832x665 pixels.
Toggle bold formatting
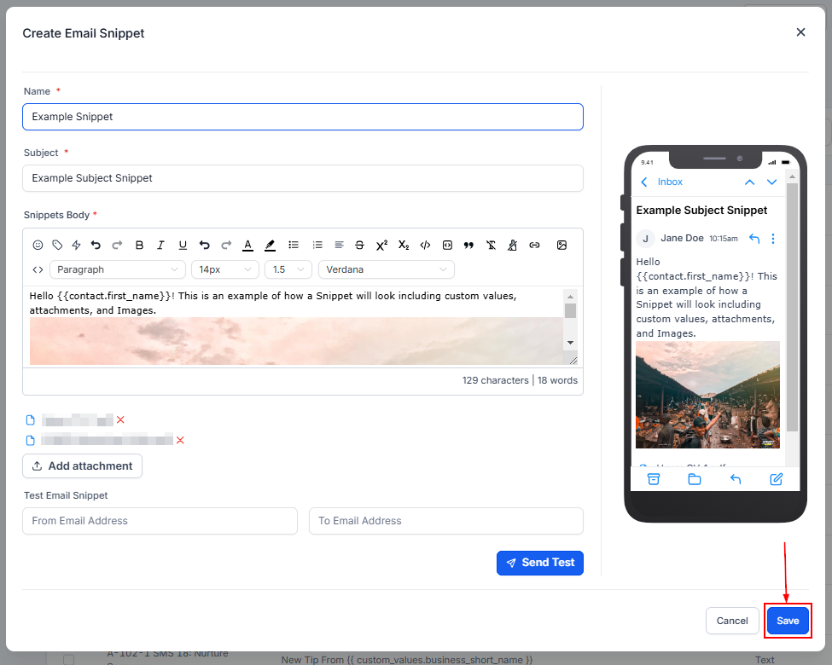140,245
